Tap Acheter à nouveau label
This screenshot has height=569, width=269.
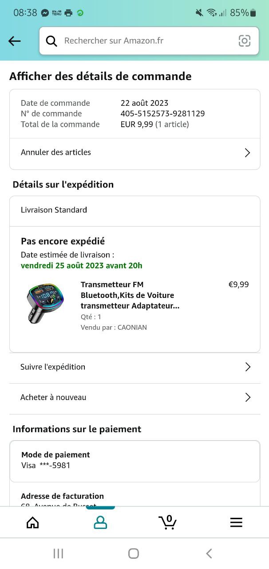(x=53, y=397)
